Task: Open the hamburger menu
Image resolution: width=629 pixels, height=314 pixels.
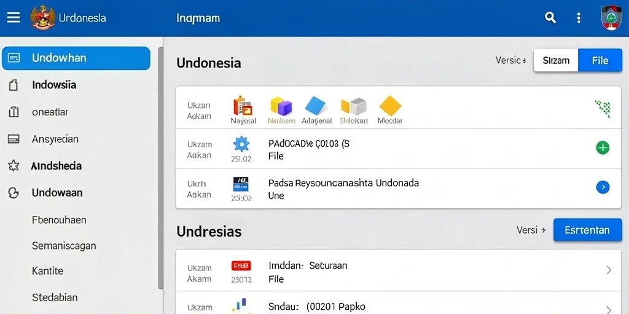Action: point(14,18)
